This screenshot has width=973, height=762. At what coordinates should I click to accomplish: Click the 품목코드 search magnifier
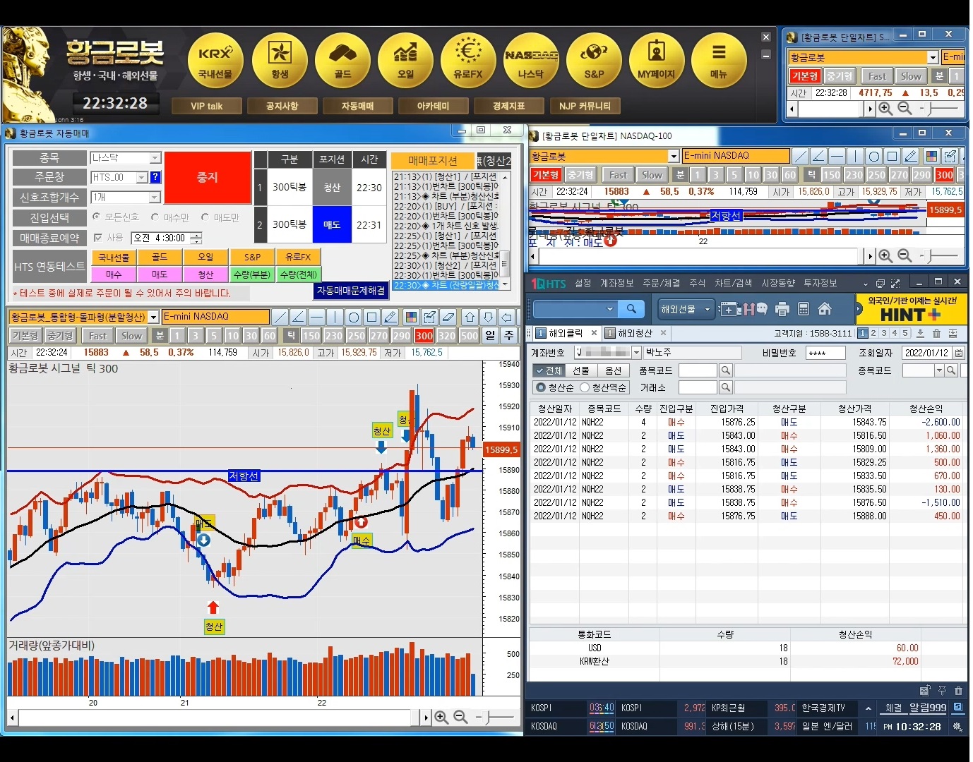pyautogui.click(x=725, y=370)
